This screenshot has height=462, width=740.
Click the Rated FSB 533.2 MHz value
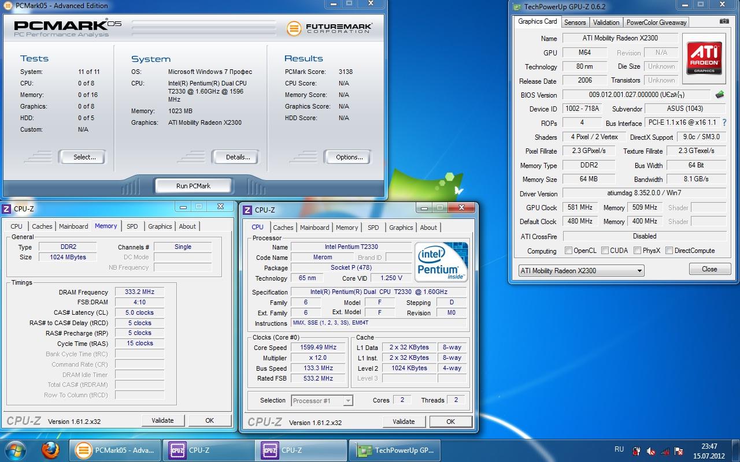pos(318,378)
